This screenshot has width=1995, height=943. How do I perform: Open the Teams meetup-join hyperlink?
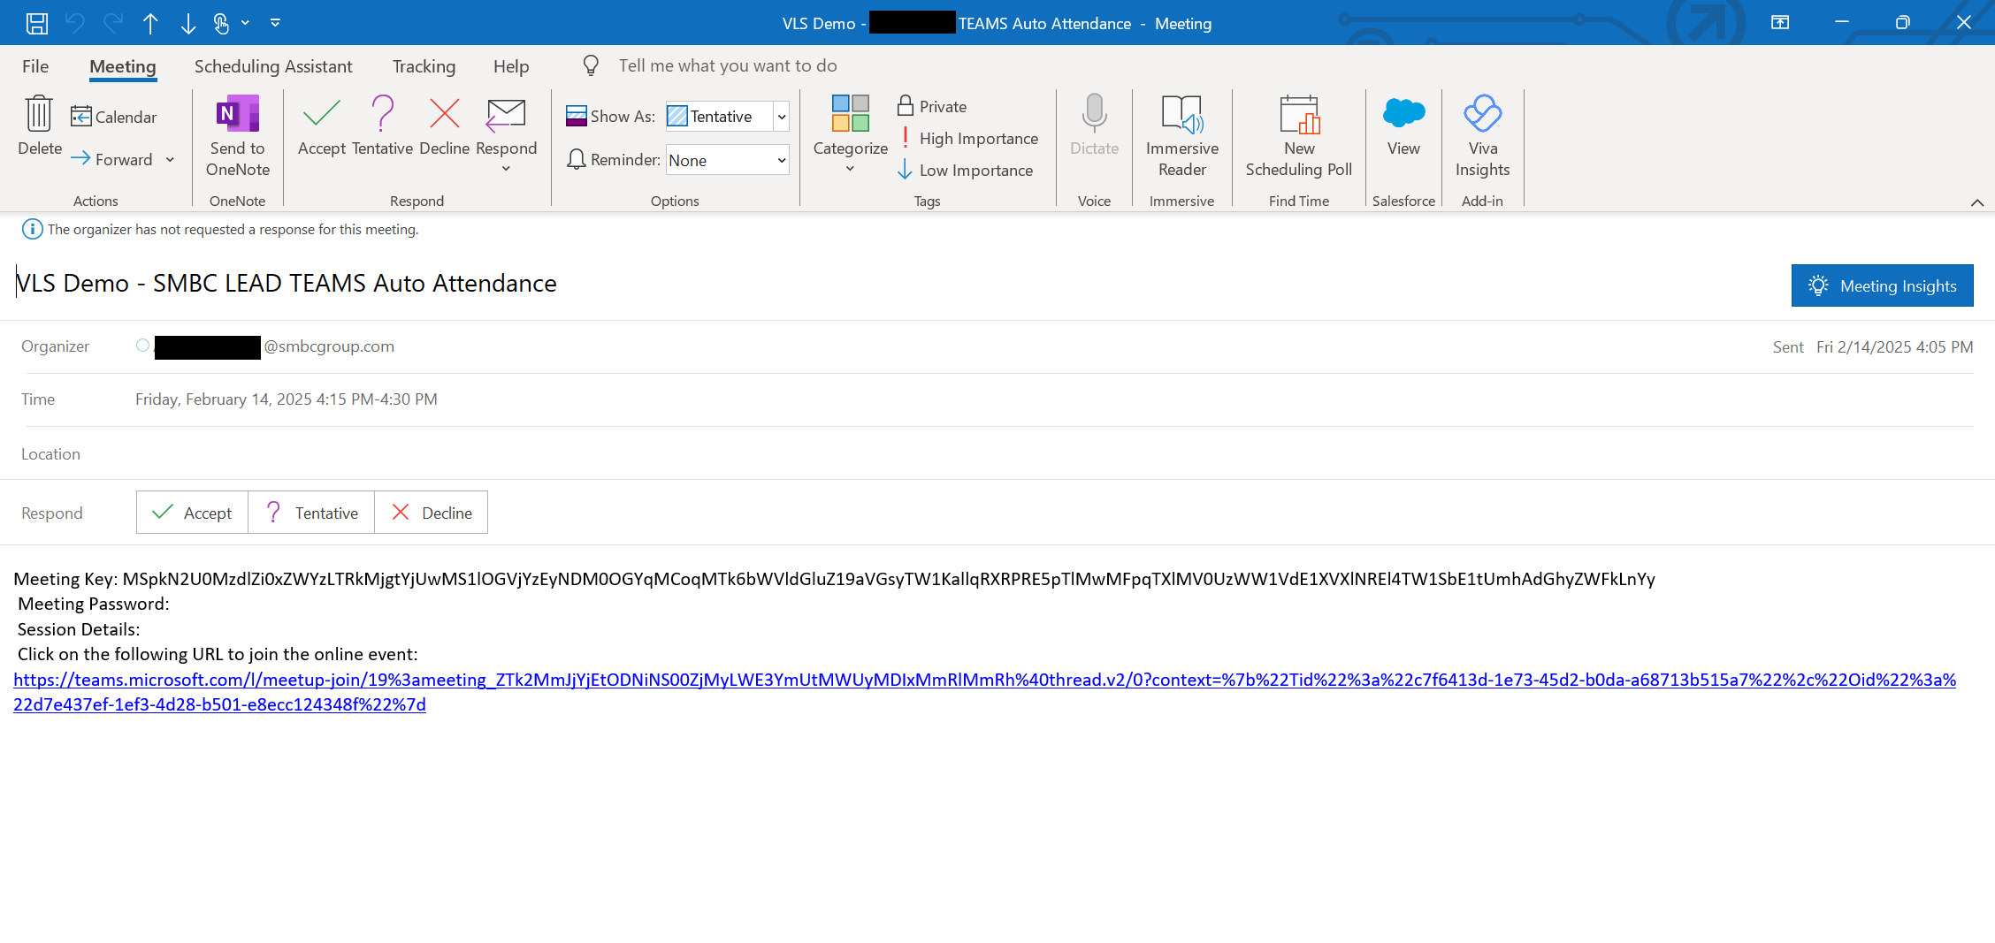[984, 692]
